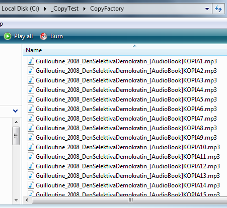
Task: Select file name ending KOPIA4.mp3
Action: [x=126, y=90]
